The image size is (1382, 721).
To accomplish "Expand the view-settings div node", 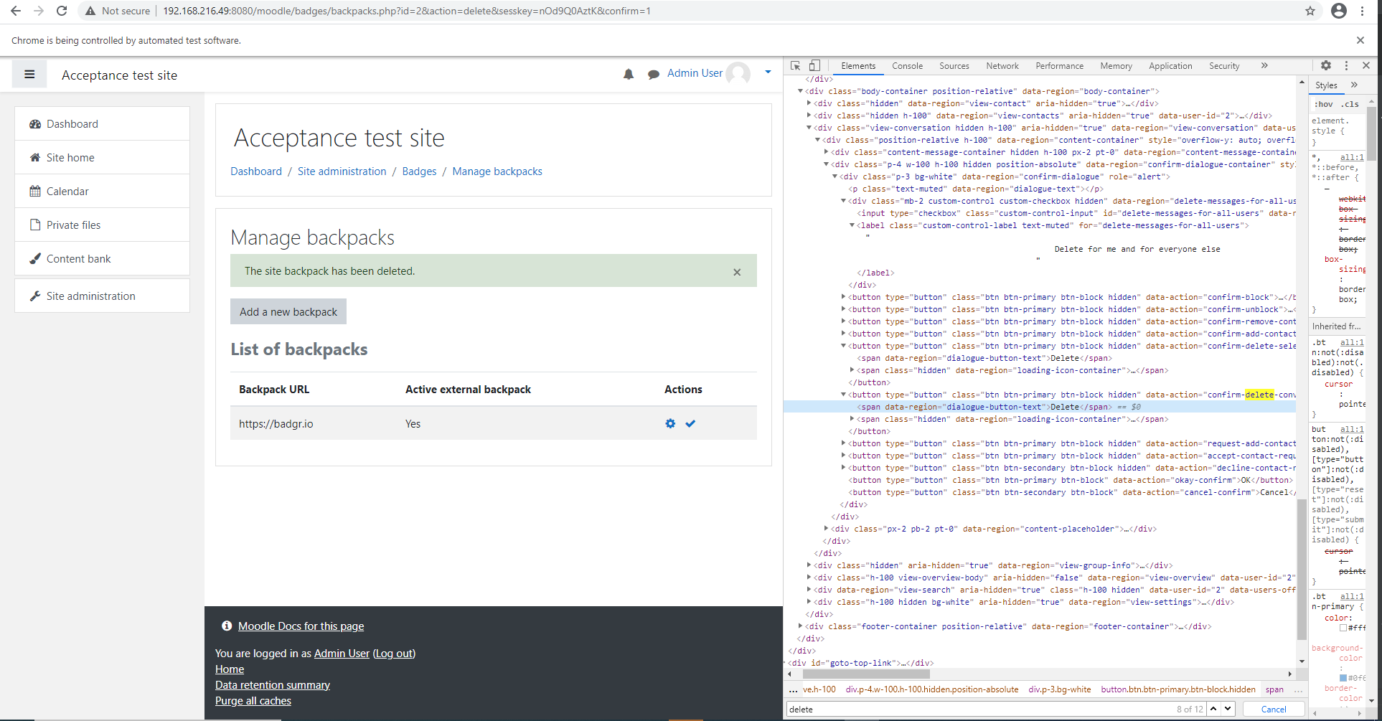I will [809, 602].
